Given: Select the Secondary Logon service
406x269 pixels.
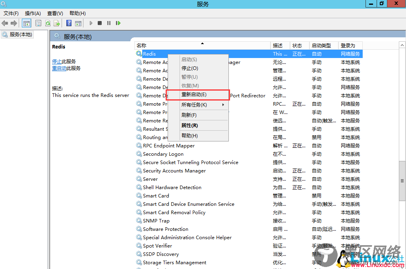Looking at the screenshot, I should pos(249,154).
